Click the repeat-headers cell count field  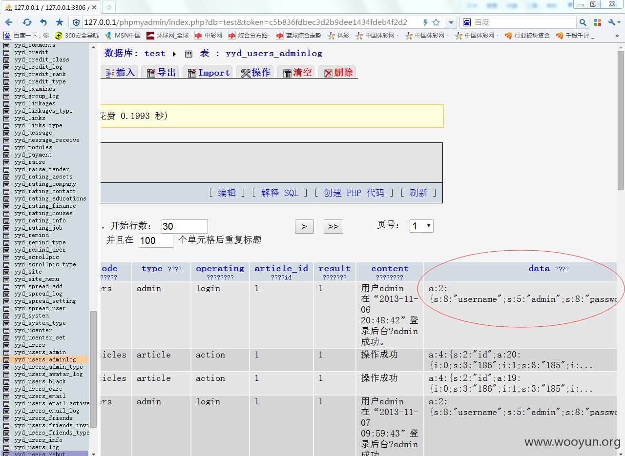tap(156, 240)
